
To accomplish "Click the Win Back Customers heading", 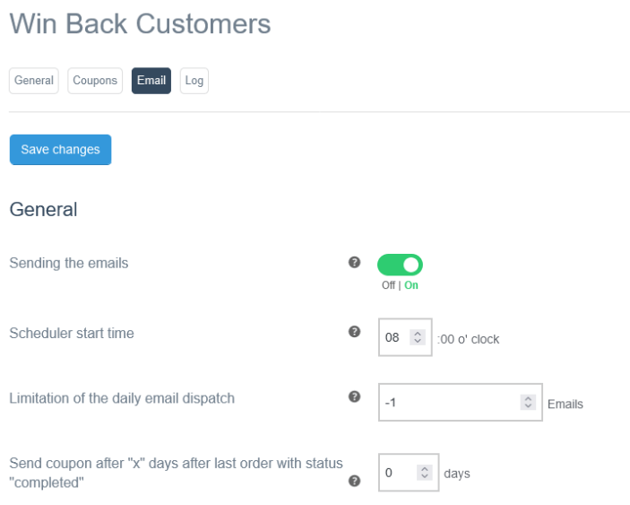I will 140,24.
